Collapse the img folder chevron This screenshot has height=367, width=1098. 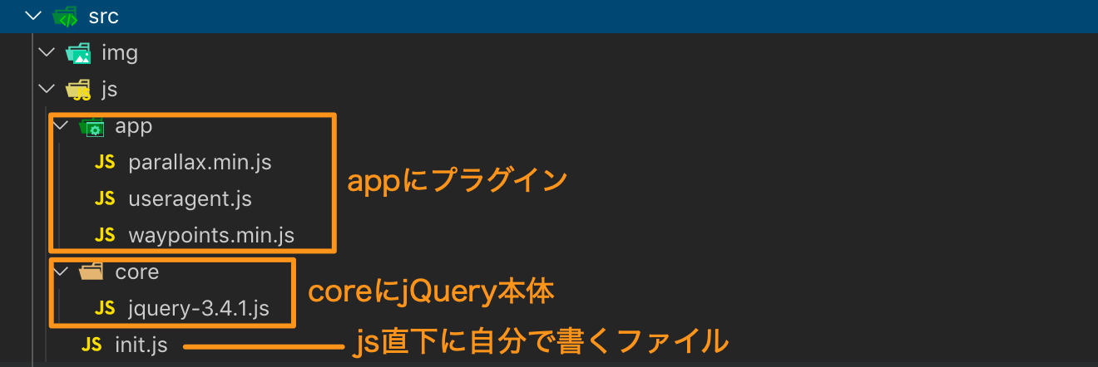[47, 53]
